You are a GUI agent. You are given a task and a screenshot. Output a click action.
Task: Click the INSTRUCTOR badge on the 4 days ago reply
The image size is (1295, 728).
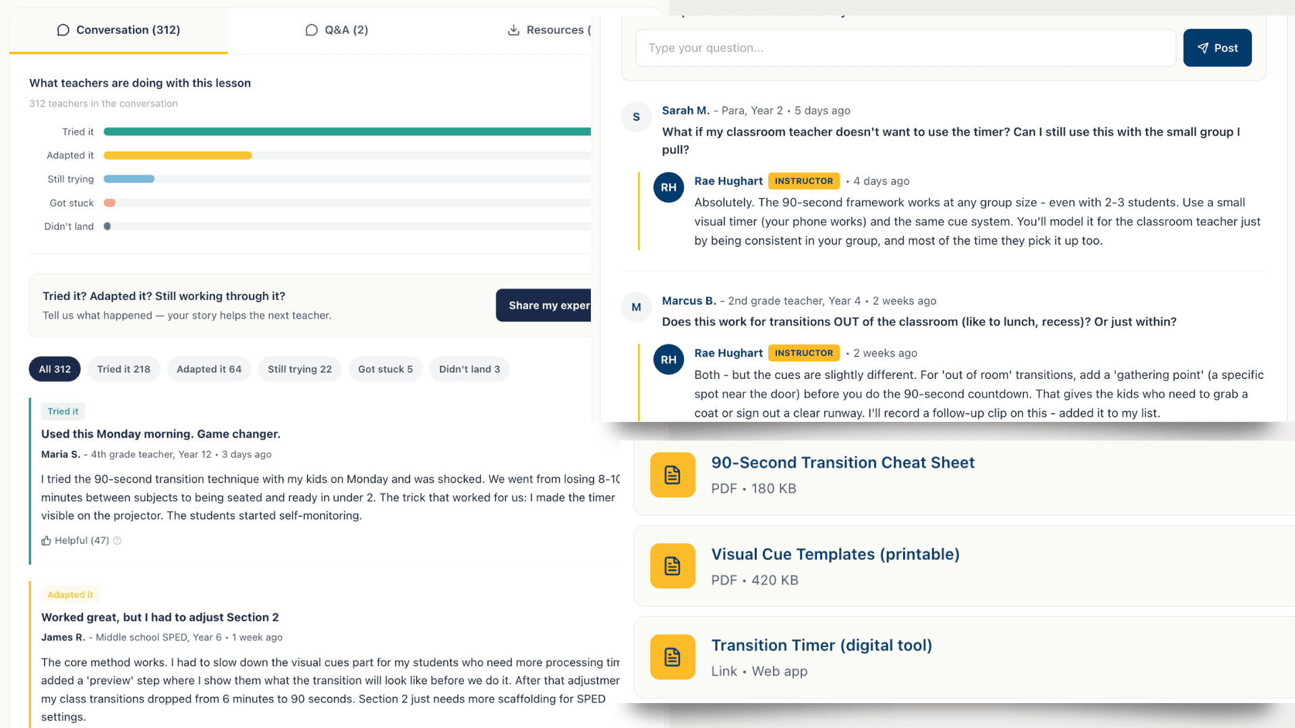coord(804,181)
